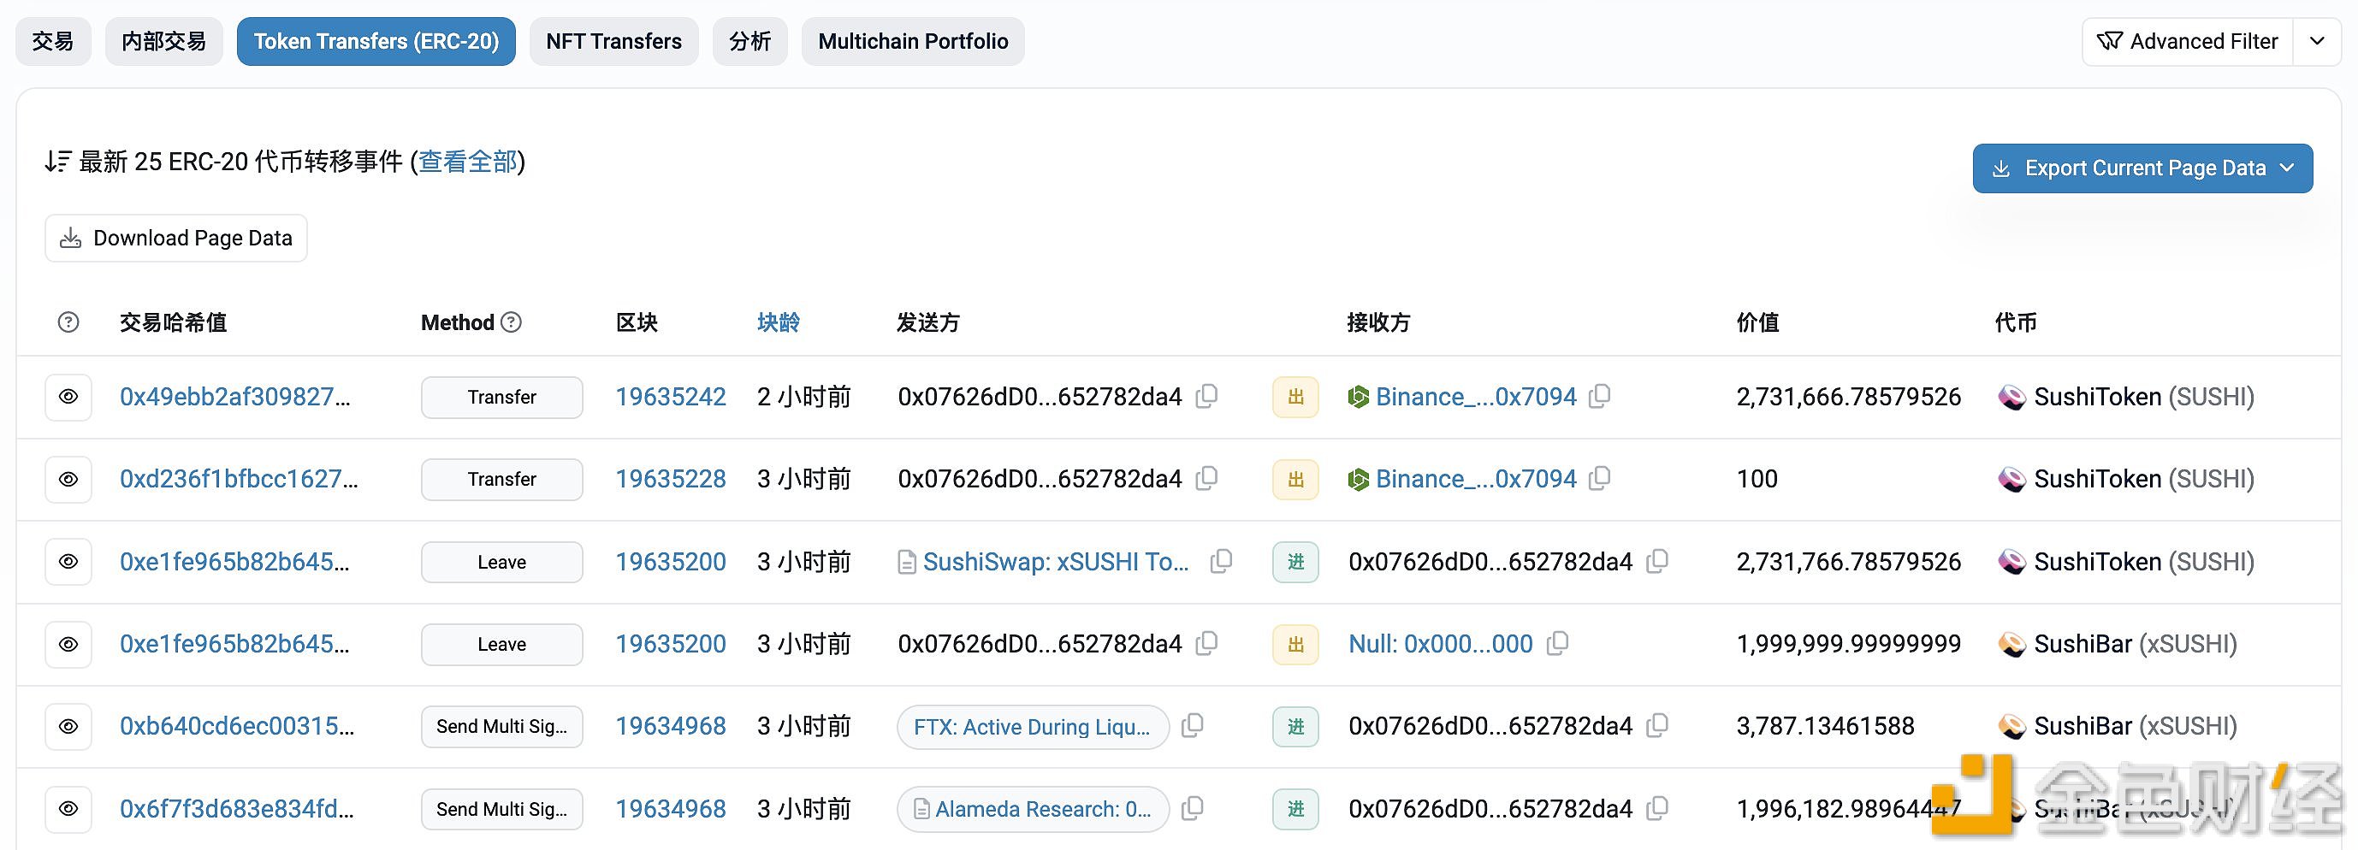Toggle eye preview for 0x6f7f3d683e834fd
The image size is (2358, 850).
[x=68, y=809]
